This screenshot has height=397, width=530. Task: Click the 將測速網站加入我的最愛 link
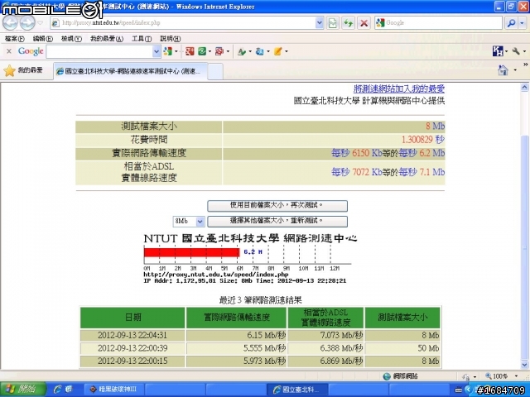[x=399, y=88]
